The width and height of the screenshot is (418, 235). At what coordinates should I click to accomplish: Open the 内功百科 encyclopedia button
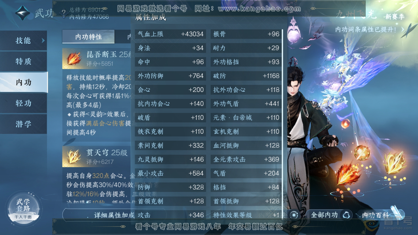tap(379, 215)
